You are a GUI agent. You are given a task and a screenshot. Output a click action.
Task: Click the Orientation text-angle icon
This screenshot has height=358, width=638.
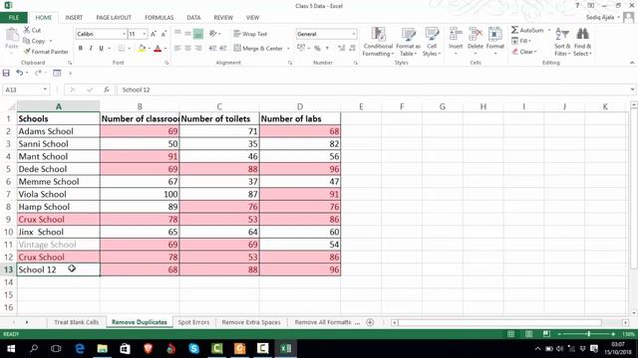(212, 34)
